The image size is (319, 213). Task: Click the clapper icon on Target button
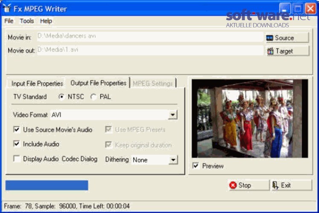coord(270,51)
